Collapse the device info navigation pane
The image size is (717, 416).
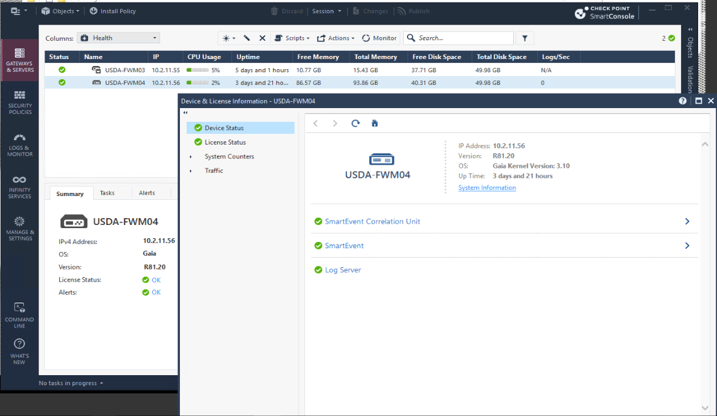click(x=185, y=112)
